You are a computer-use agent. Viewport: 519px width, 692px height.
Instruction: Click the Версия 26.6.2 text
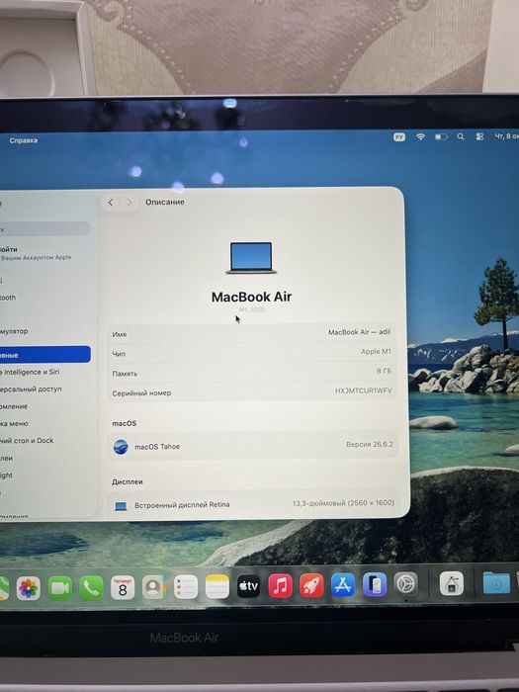click(x=370, y=444)
